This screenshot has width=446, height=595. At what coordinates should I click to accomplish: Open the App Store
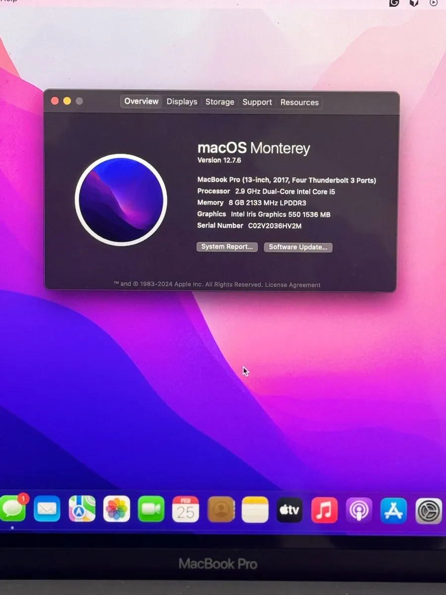coord(393,509)
